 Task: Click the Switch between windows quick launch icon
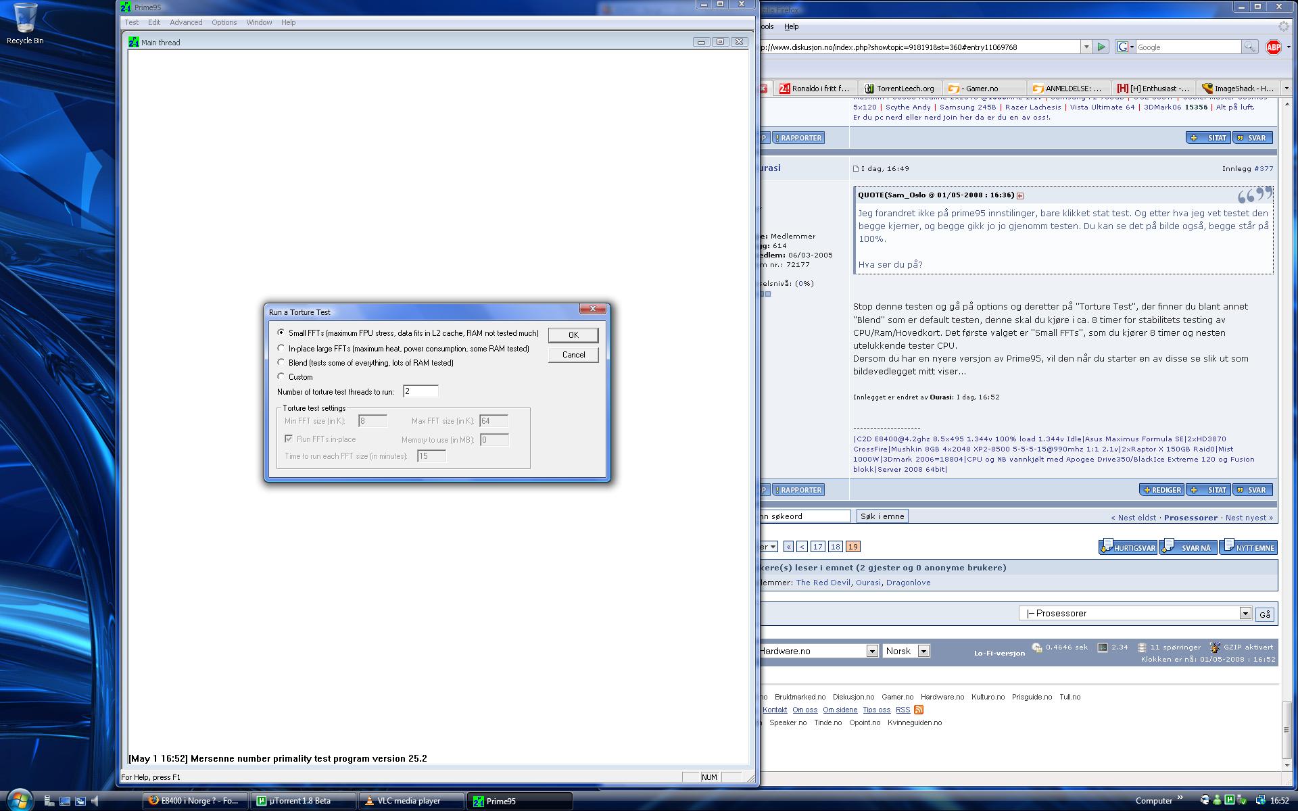80,801
